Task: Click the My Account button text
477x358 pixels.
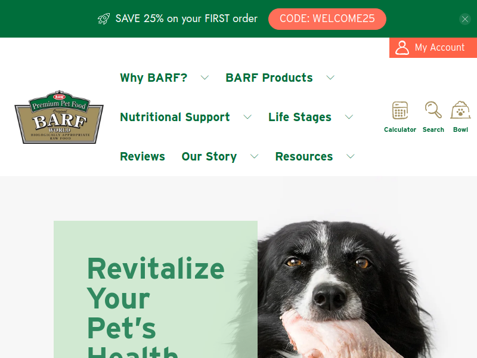Action: click(x=439, y=48)
